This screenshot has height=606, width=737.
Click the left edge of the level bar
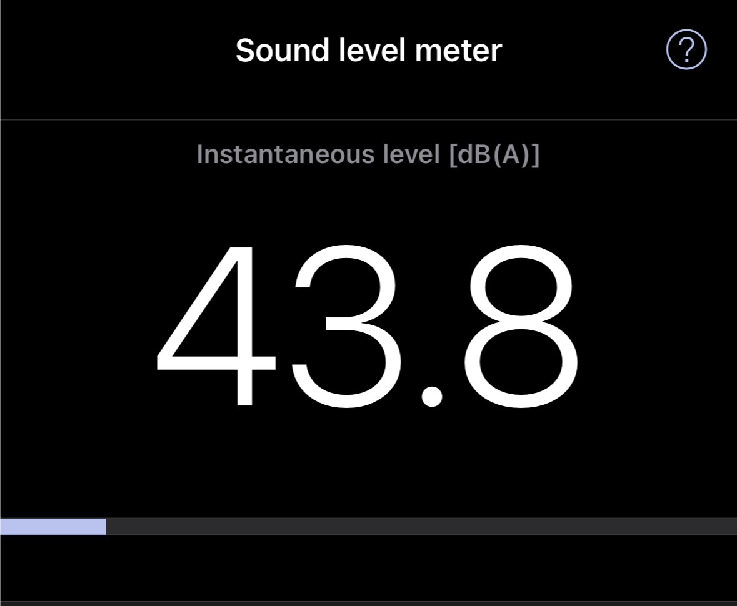pyautogui.click(x=3, y=527)
